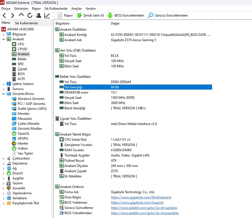
Task: Open the graph chart toolbar icon
Action: pos(47,15)
